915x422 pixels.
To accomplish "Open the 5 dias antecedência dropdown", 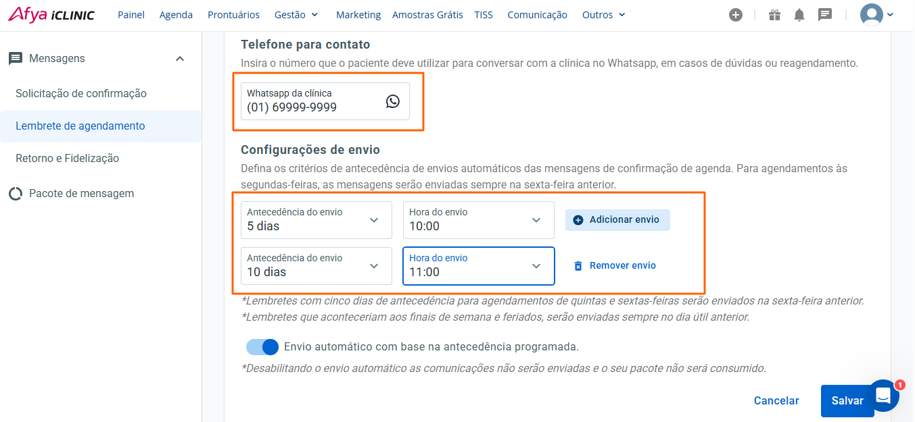I will tap(316, 220).
